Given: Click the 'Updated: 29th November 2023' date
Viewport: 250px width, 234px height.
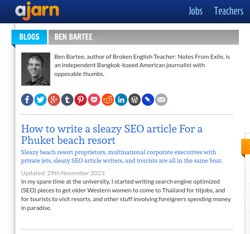Looking at the screenshot, I should (x=63, y=173).
